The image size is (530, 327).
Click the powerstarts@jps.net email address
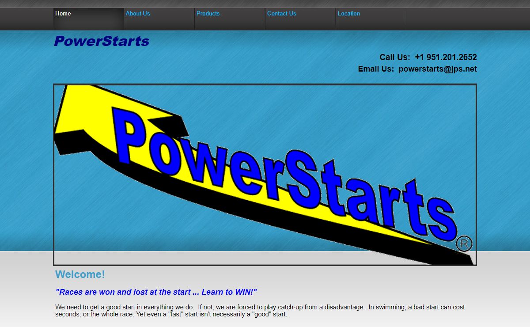pyautogui.click(x=438, y=69)
